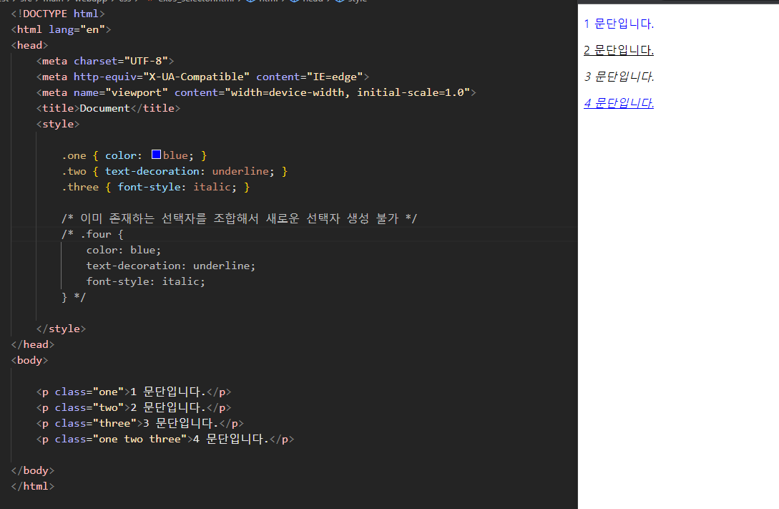The height and width of the screenshot is (509, 779).
Task: Place cursor on opening <style> tag
Action: click(x=58, y=125)
